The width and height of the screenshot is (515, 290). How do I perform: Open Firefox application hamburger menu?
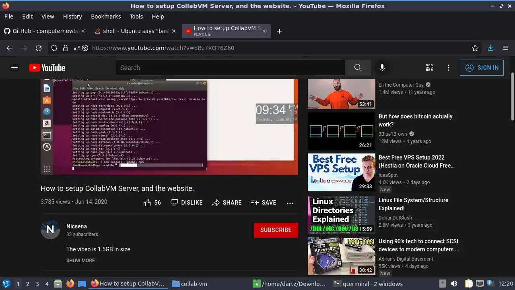pos(505,48)
